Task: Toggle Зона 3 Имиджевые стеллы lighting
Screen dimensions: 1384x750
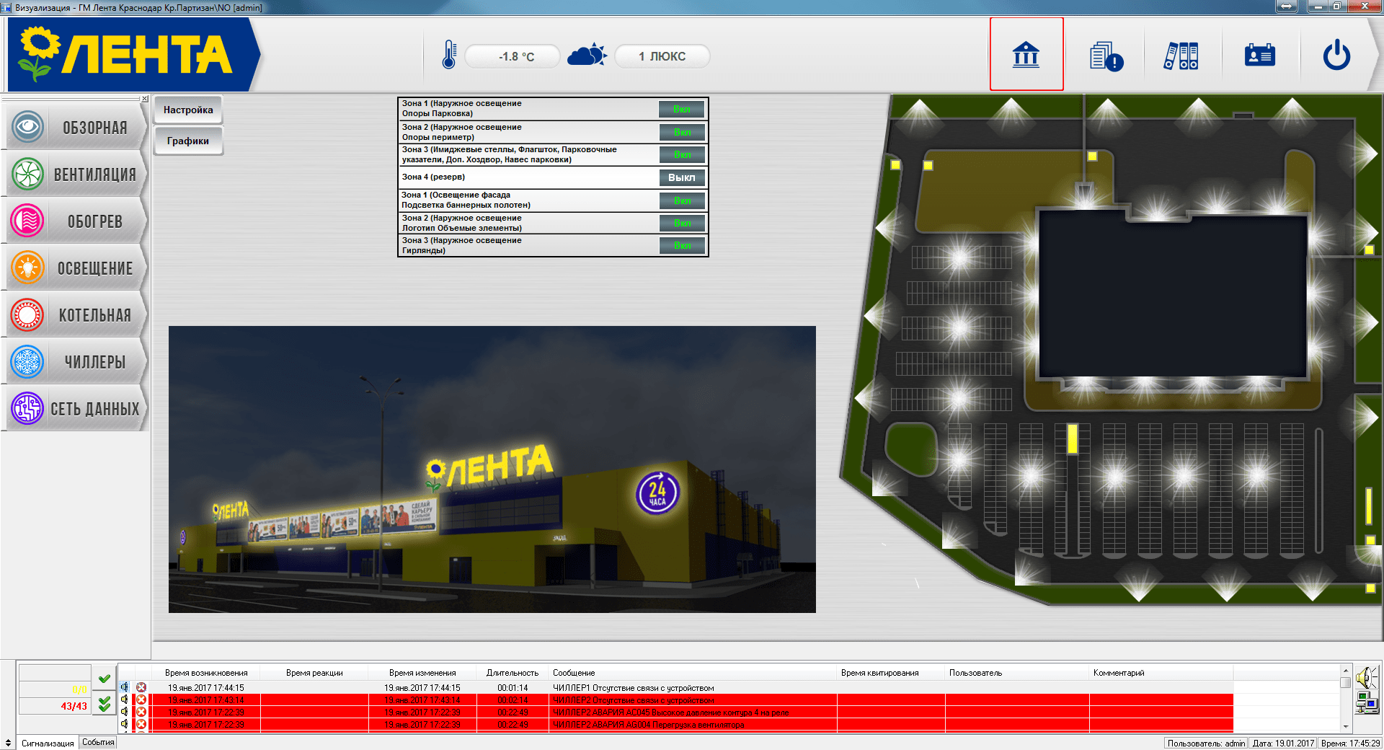Action: [682, 154]
